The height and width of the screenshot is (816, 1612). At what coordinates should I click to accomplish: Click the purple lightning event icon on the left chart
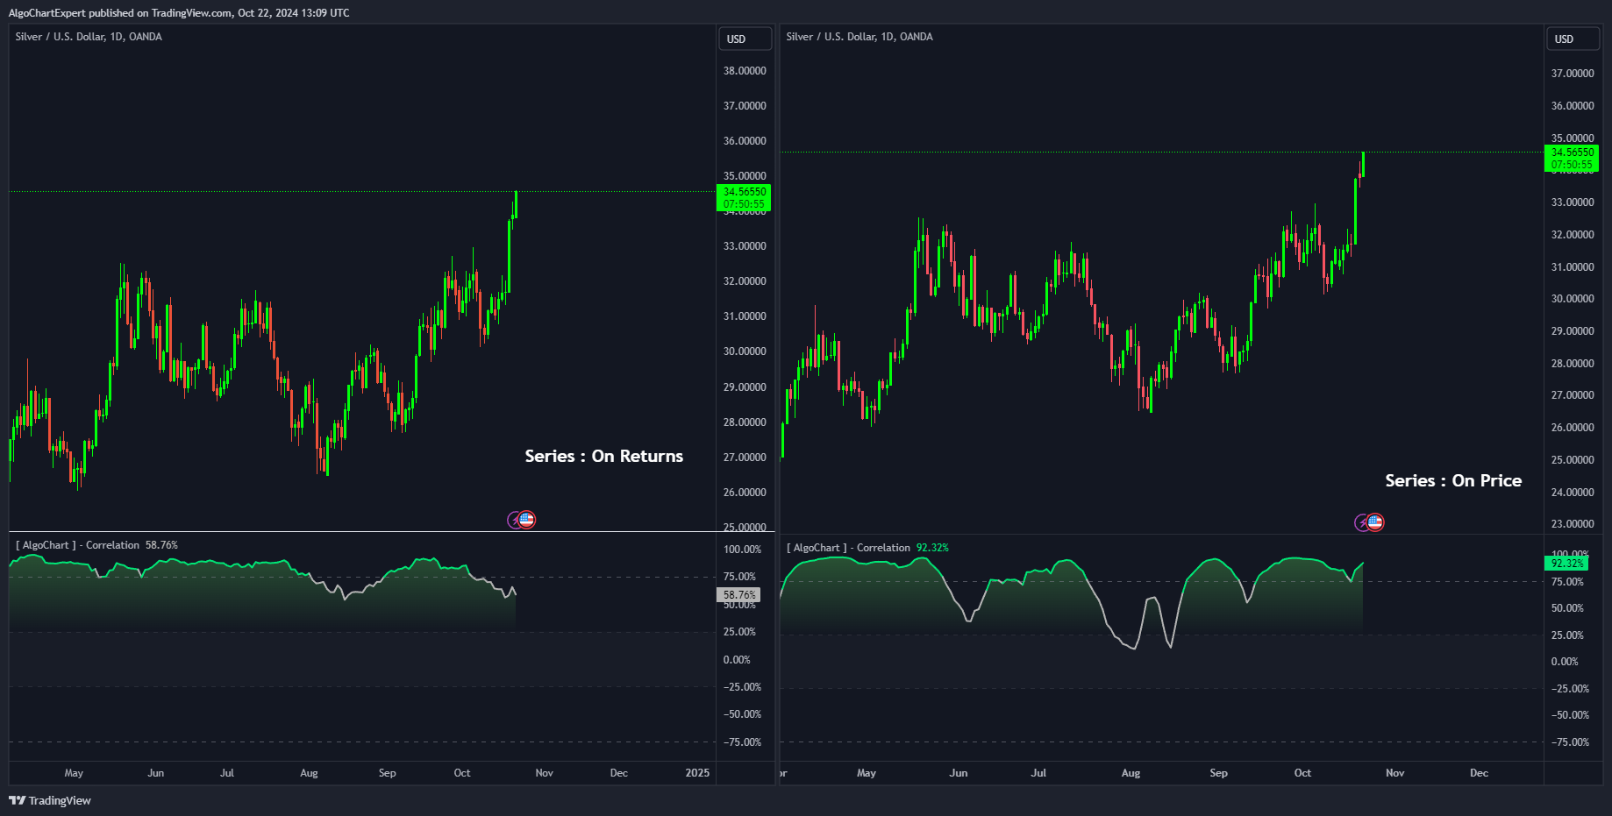(x=515, y=521)
